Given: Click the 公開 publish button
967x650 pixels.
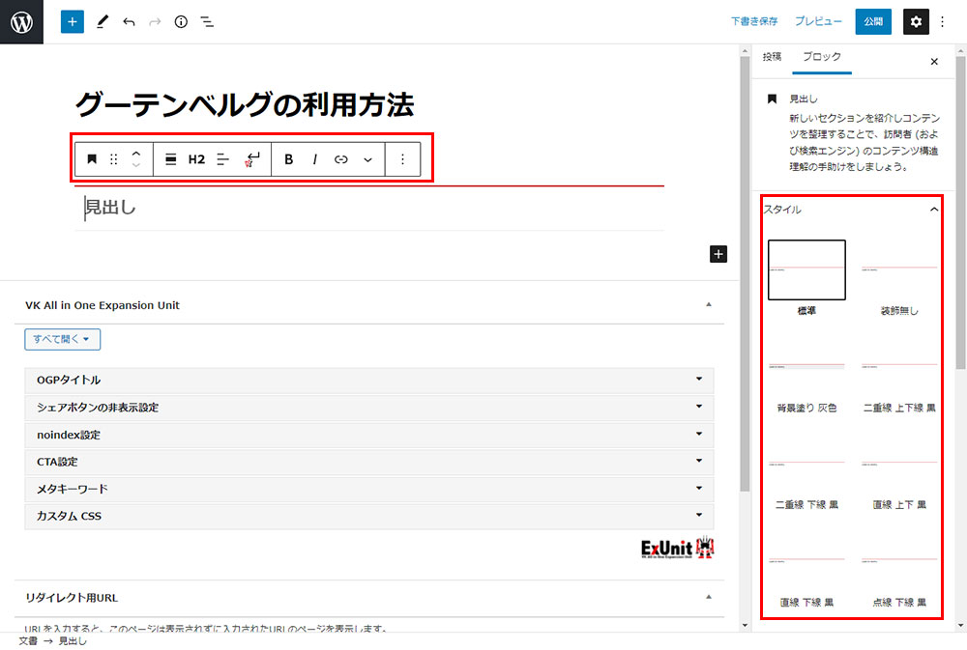Looking at the screenshot, I should (x=873, y=21).
